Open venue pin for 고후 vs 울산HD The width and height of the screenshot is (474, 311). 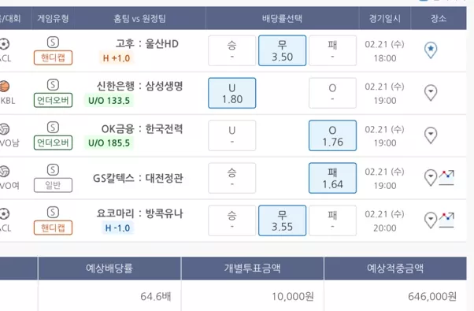click(431, 50)
